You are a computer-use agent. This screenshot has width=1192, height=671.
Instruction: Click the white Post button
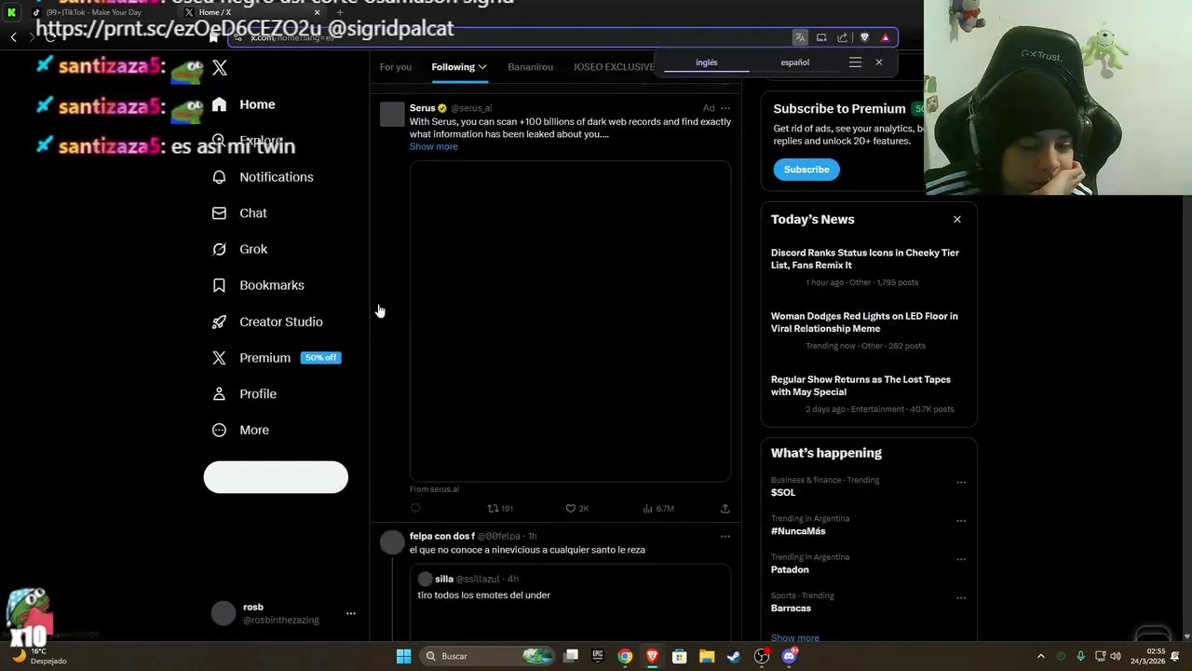point(276,477)
